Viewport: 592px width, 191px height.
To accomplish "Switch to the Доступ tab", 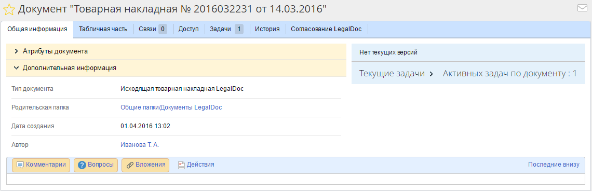I will coord(189,30).
